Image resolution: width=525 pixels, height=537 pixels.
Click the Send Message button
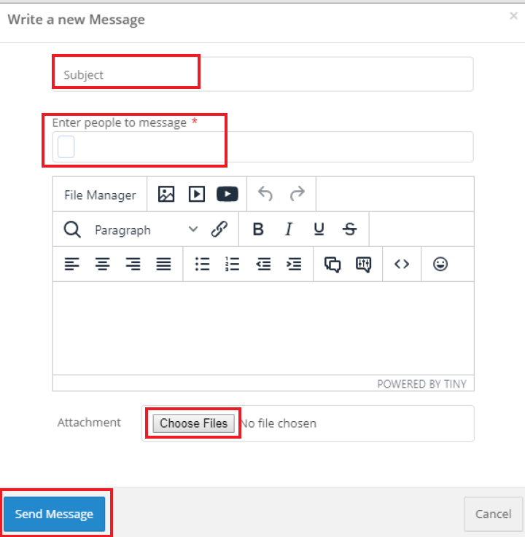pyautogui.click(x=54, y=514)
